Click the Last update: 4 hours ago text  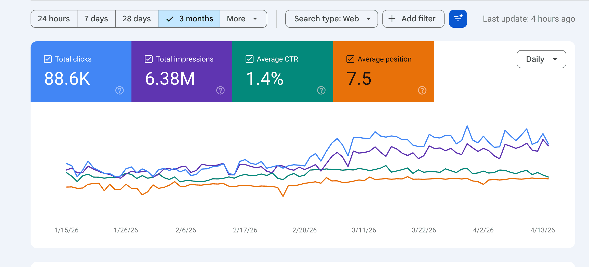coord(529,19)
